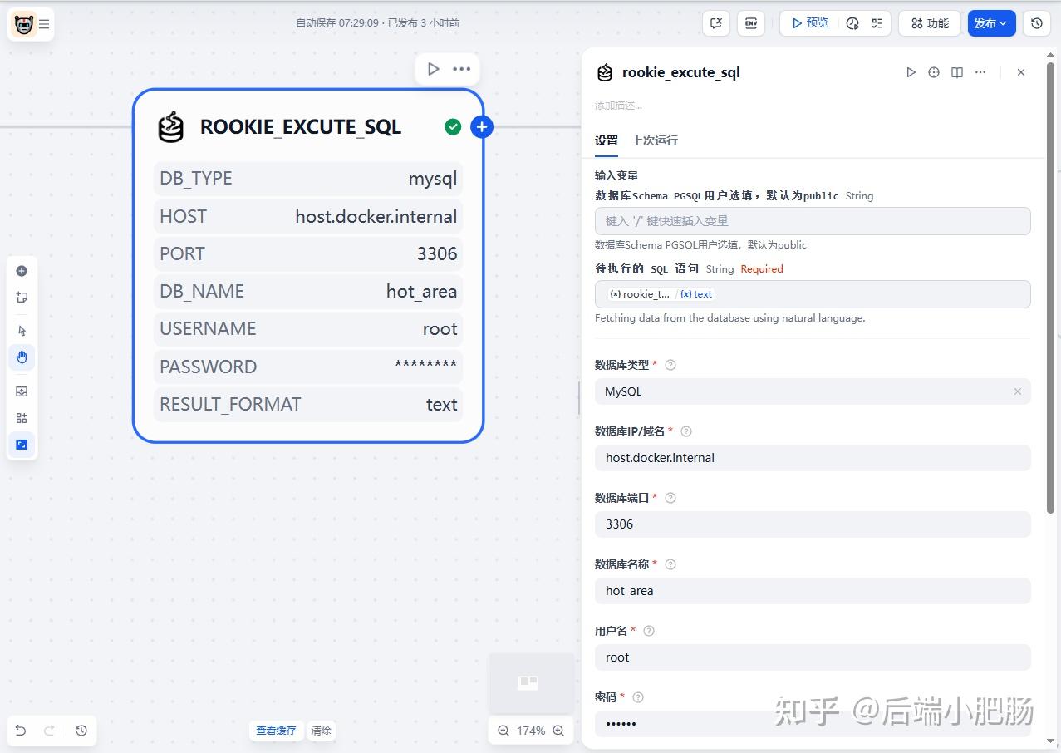Zoom out the canvas with minus magnifier
The height and width of the screenshot is (753, 1061).
tap(503, 731)
